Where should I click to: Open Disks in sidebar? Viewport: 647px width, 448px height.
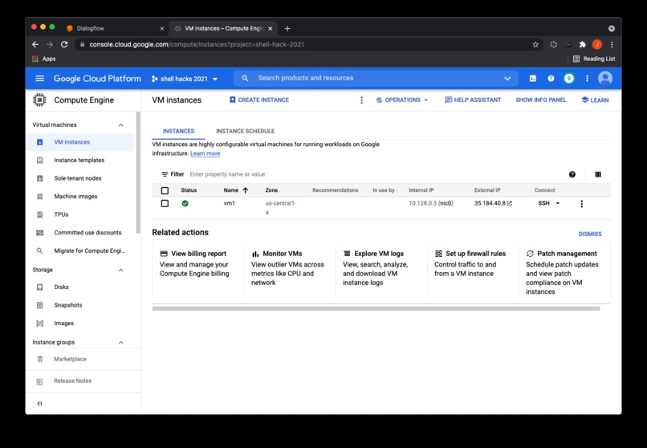(80, 287)
